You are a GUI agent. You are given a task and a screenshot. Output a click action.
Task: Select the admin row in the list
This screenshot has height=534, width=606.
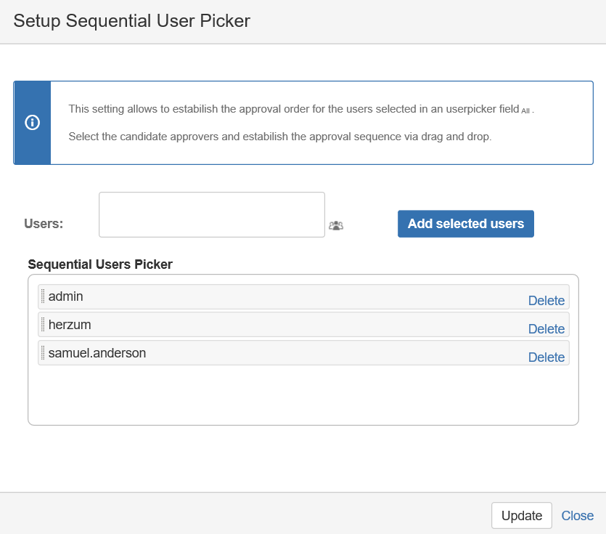coord(290,296)
